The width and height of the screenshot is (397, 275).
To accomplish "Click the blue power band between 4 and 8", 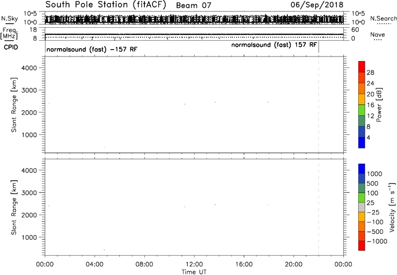I will pos(362,132).
